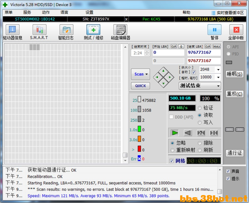Image resolution: width=249 pixels, height=203 pixels.
Task: Click the butterfly seek ▷|◁ button
Action: coord(214,133)
